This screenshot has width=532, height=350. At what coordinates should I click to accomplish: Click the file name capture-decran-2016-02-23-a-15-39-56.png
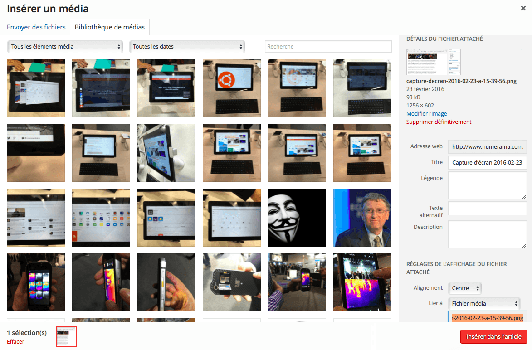(x=461, y=81)
